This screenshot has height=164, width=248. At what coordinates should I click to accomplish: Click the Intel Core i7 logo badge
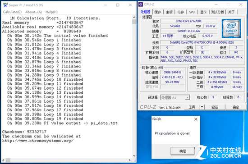[x=231, y=28]
